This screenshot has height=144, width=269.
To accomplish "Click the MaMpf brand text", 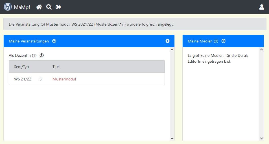I will click(x=22, y=7).
